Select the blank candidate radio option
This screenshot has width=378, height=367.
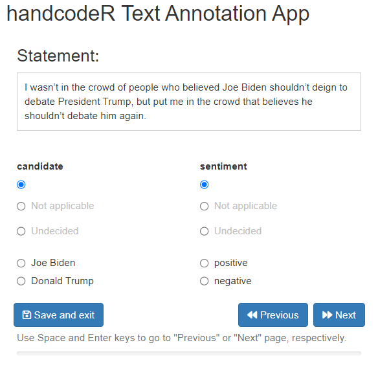(21, 184)
